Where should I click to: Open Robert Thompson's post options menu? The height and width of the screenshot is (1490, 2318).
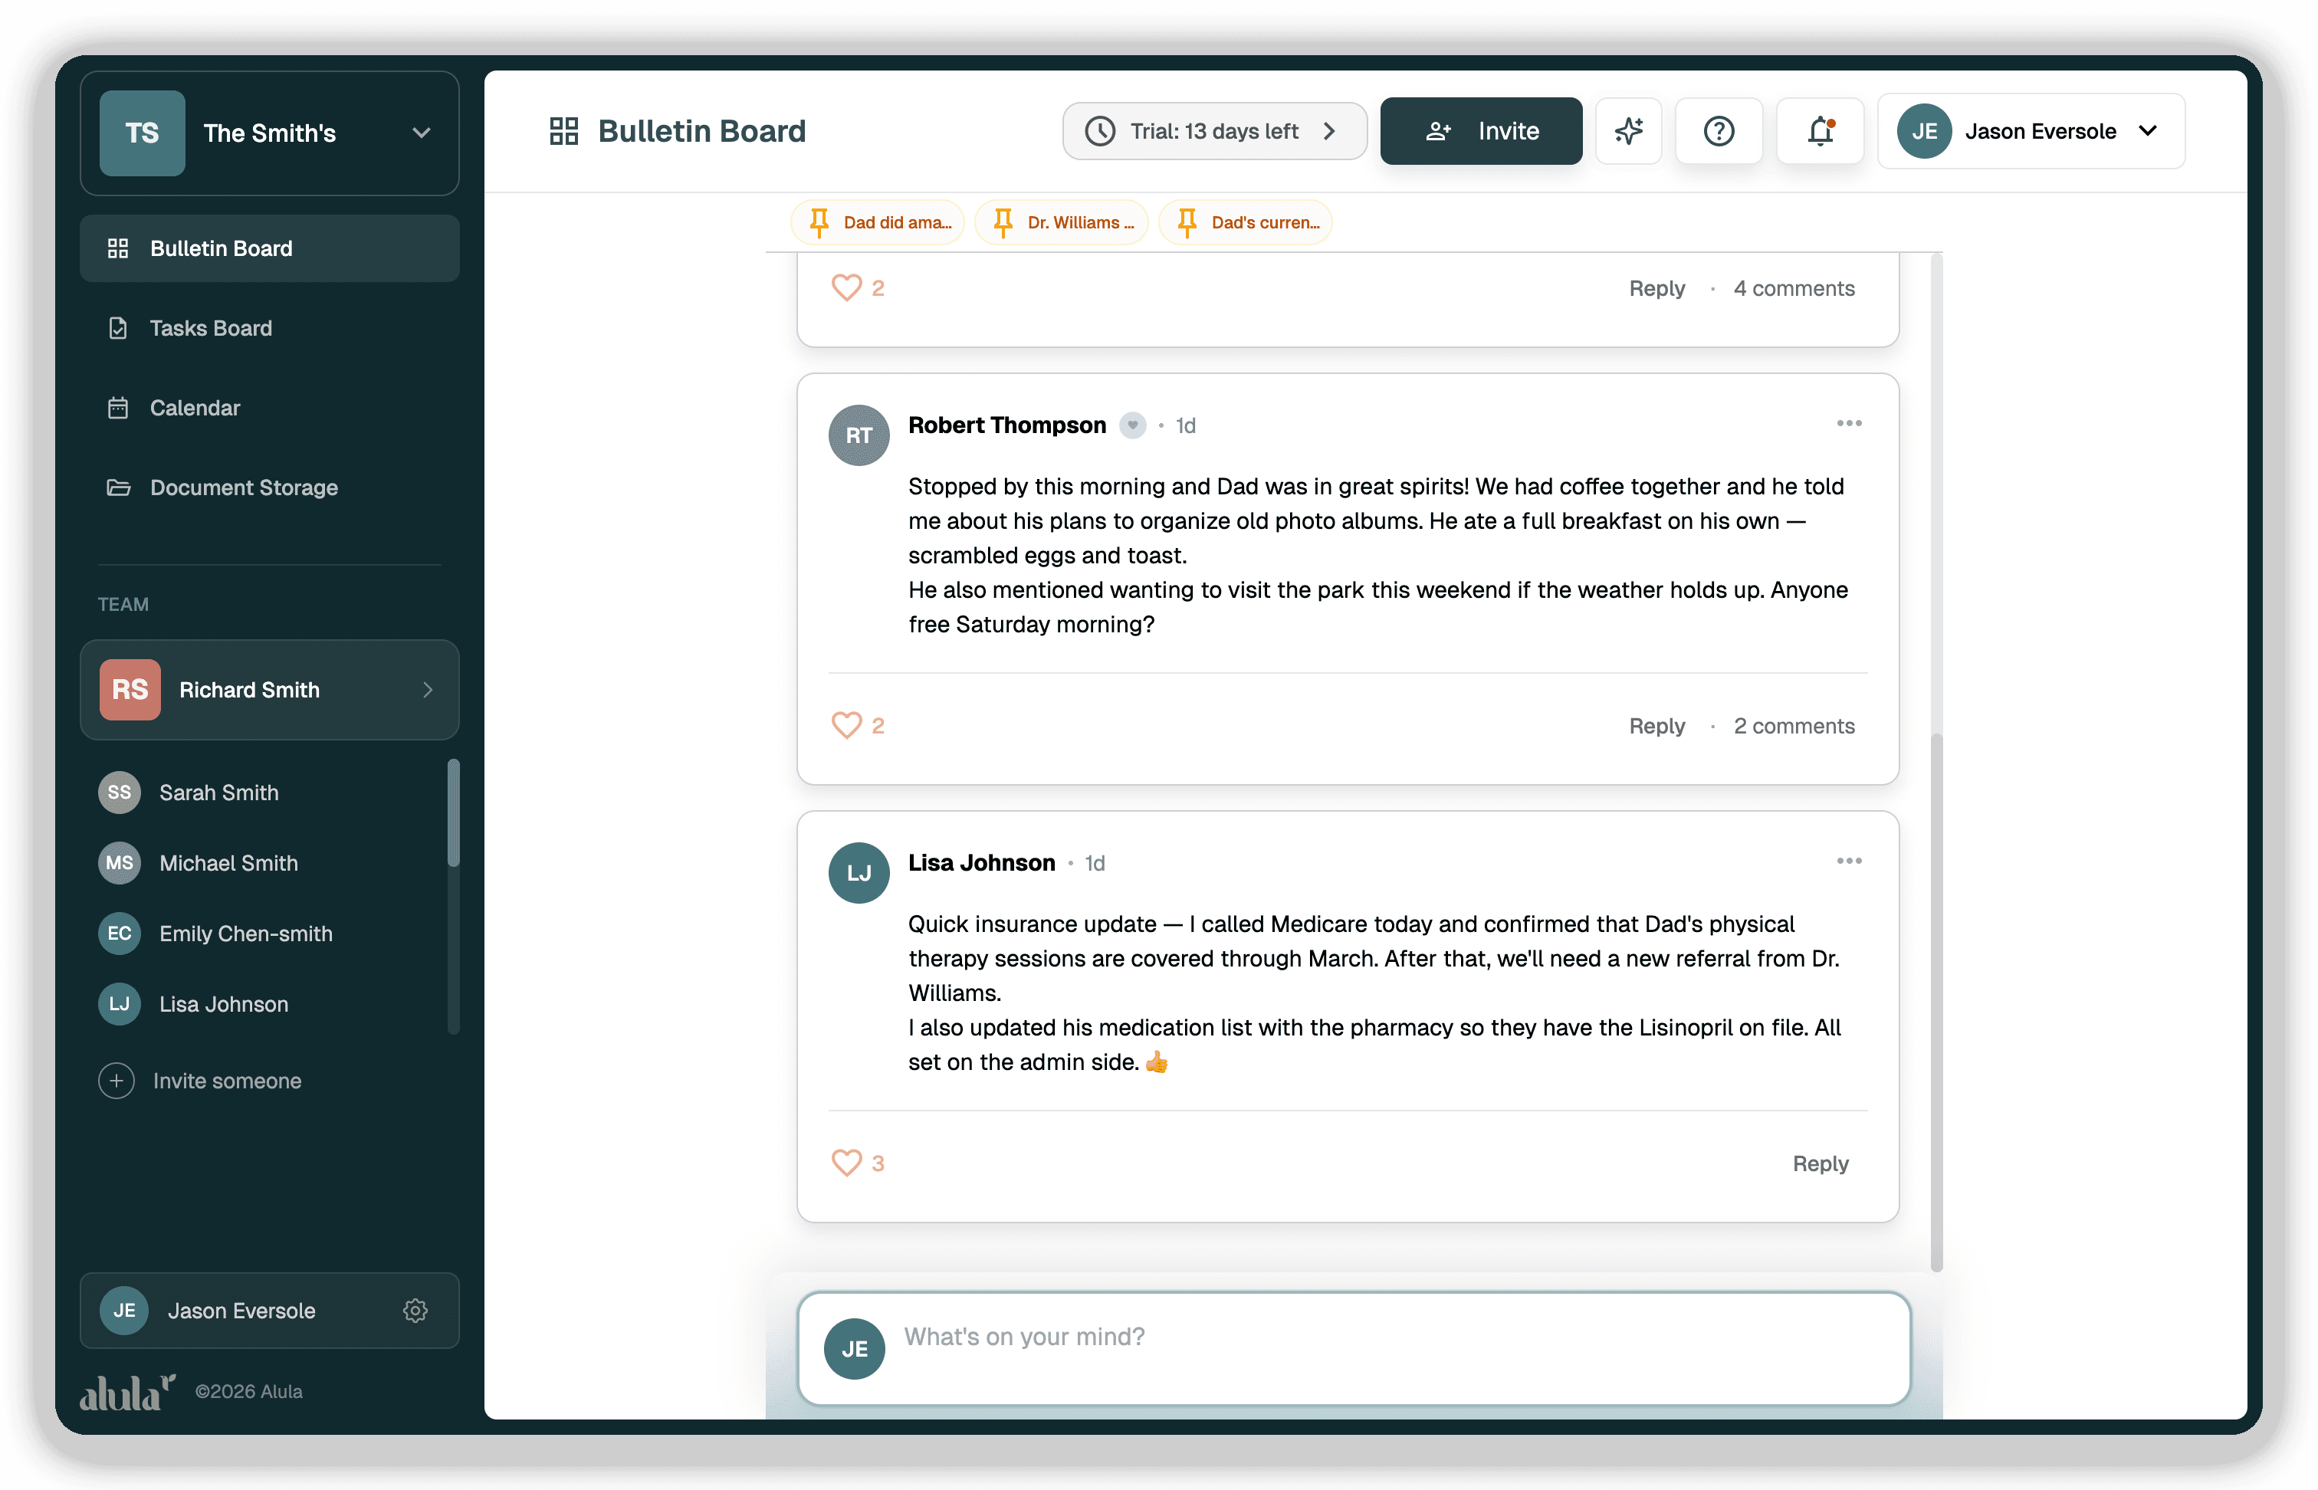click(1849, 423)
